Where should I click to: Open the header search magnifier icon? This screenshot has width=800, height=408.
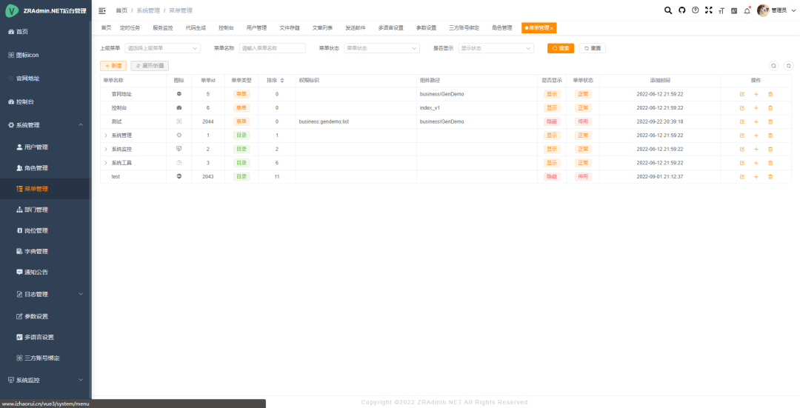(668, 10)
